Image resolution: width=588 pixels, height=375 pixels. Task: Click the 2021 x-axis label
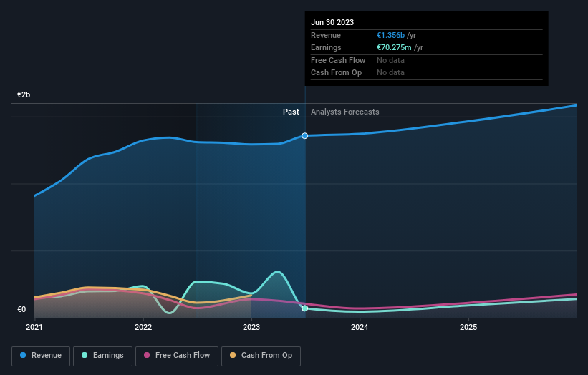pos(34,328)
